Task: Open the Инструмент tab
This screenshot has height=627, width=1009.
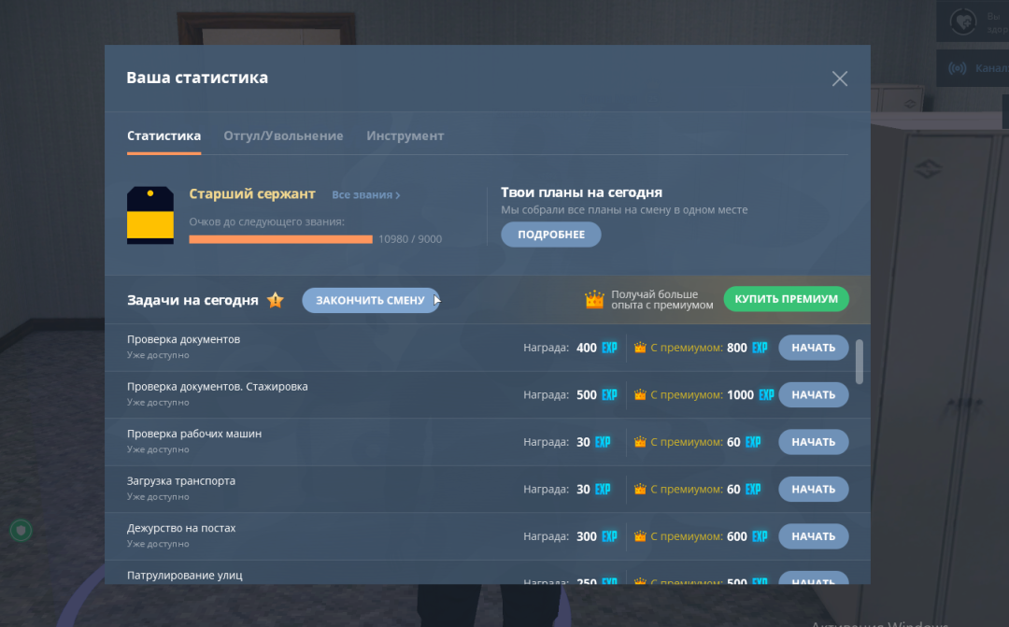Action: [405, 135]
